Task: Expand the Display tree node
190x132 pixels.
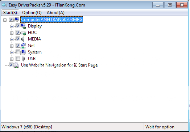Action: click(12, 26)
